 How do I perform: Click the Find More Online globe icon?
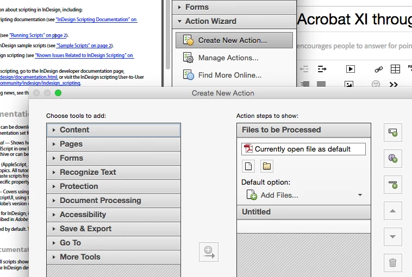click(x=188, y=75)
